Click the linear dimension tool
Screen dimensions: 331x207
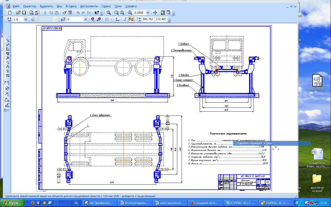(x=7, y=83)
